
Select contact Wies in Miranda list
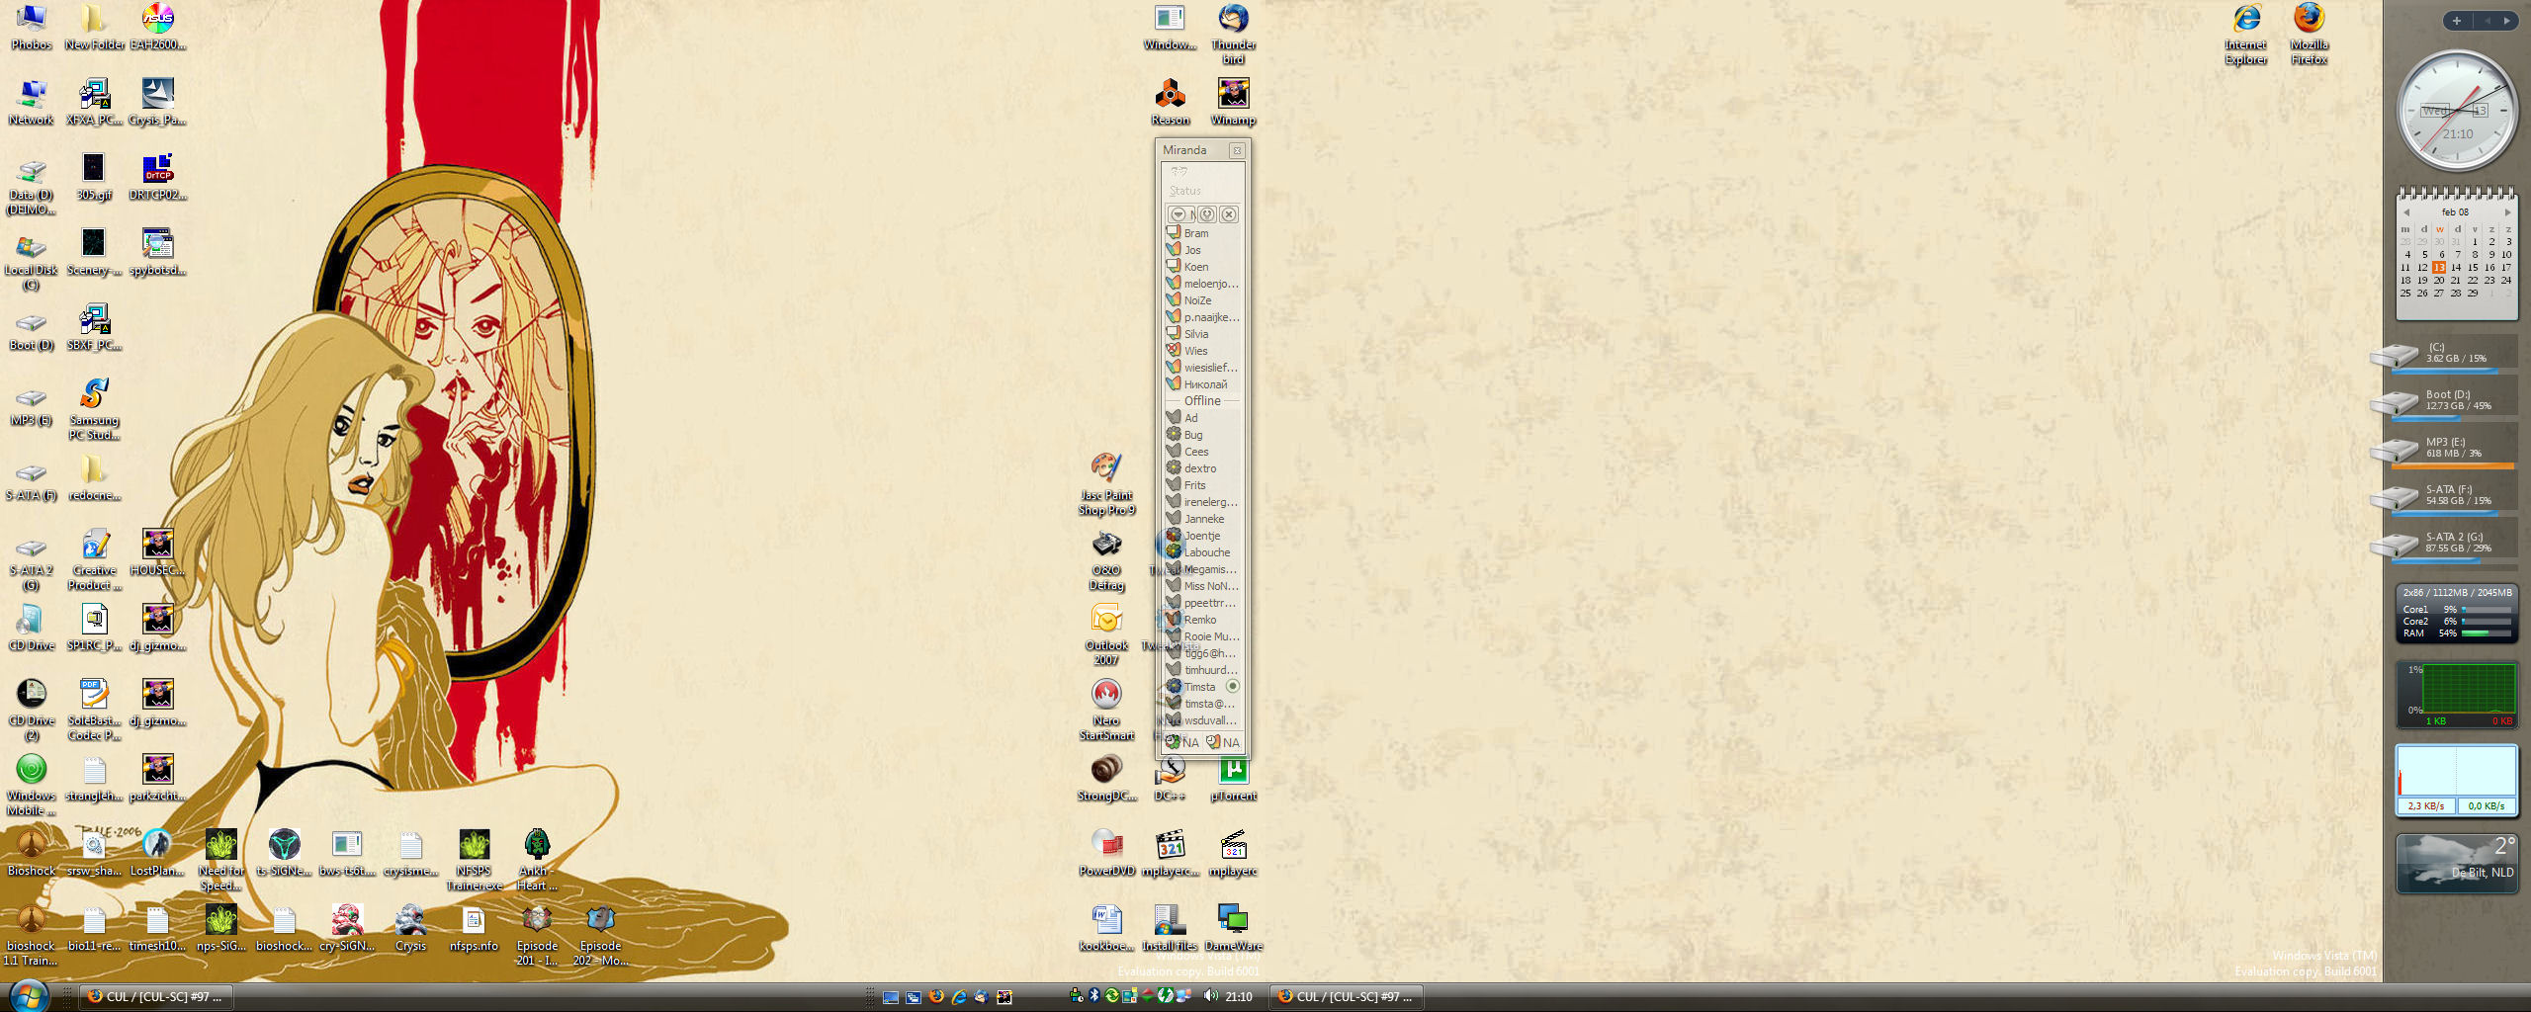[x=1202, y=351]
